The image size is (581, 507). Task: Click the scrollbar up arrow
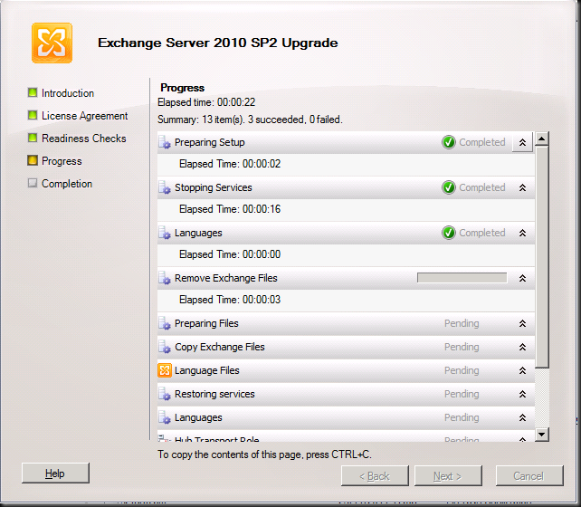(x=542, y=139)
